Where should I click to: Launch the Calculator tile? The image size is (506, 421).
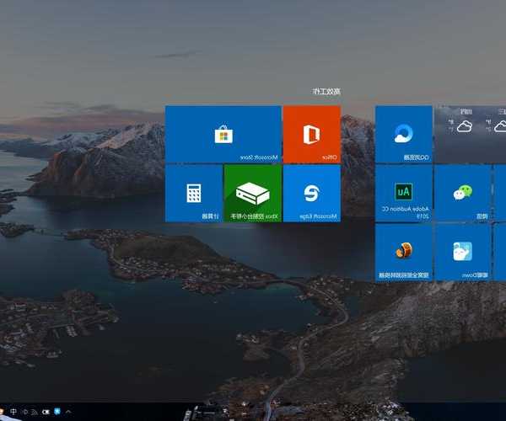tap(193, 193)
